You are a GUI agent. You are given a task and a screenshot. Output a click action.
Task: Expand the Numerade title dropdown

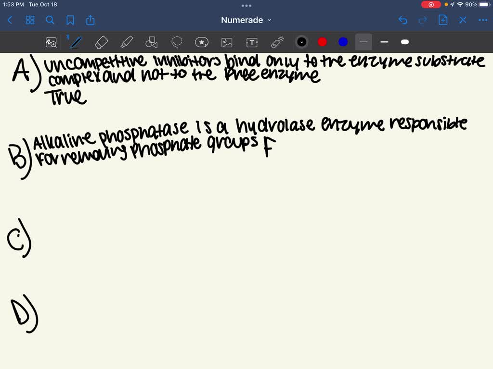246,20
